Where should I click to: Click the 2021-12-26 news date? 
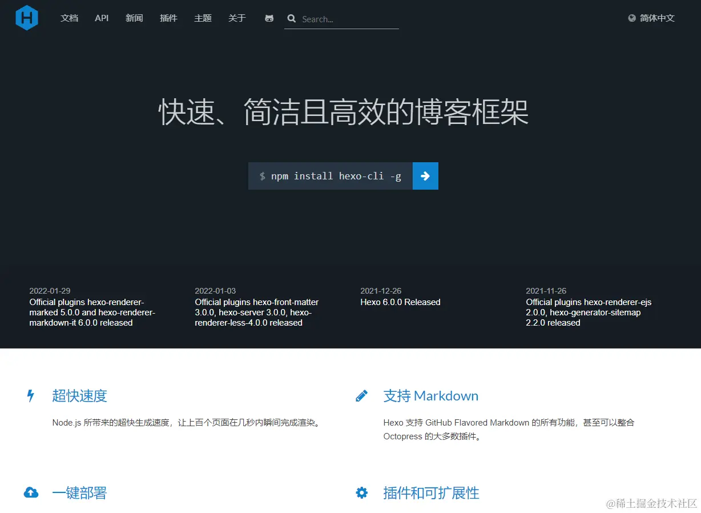tap(381, 291)
